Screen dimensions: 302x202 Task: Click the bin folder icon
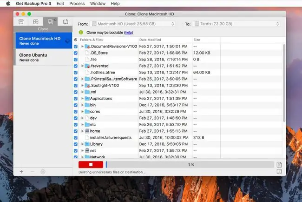[x=87, y=105]
